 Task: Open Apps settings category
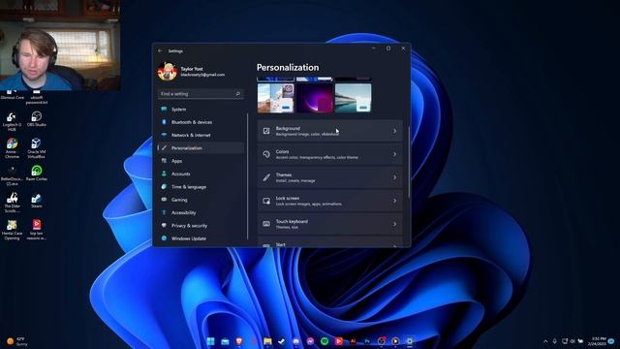[x=201, y=161]
